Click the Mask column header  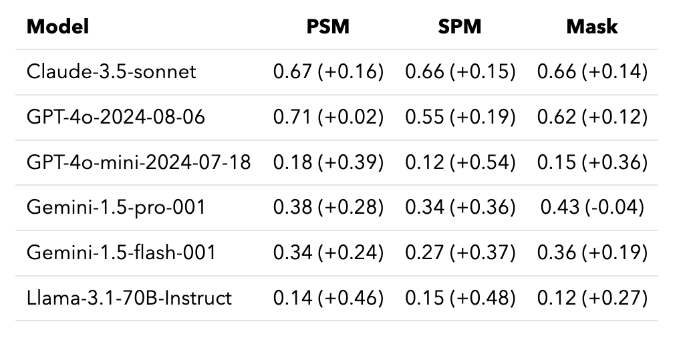pos(592,27)
